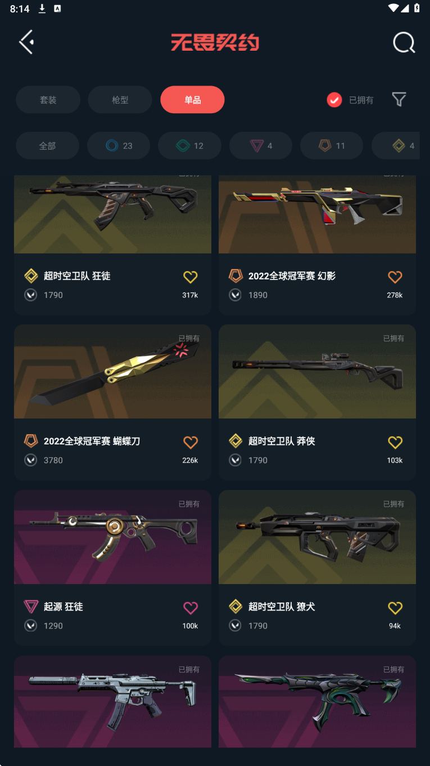Filter by green diamond tier 12

[189, 146]
